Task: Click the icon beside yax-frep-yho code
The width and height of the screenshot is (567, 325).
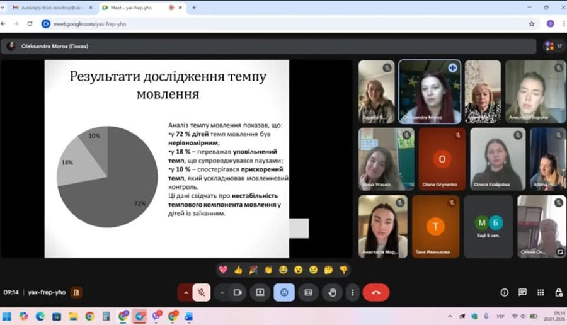Action: [x=76, y=292]
